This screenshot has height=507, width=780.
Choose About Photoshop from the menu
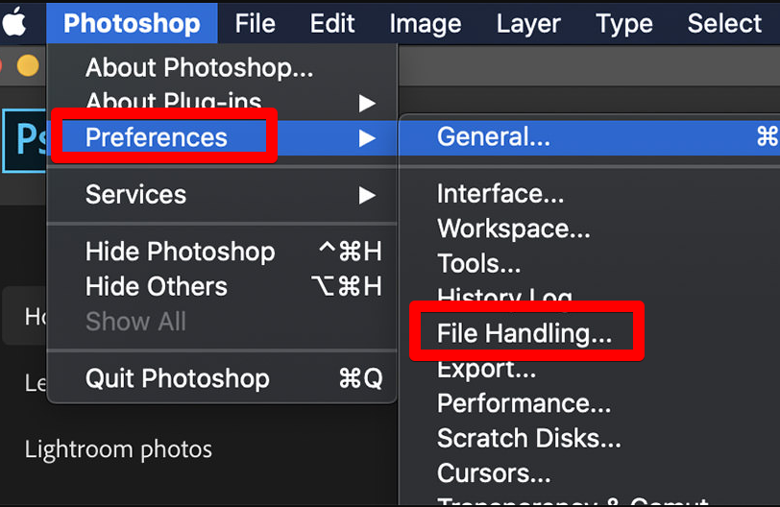tap(199, 68)
